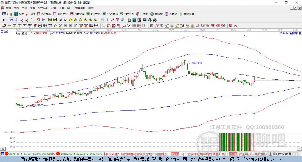The width and height of the screenshot is (302, 162).
Task: Open the 行情 quotes view
Action: tap(7, 14)
